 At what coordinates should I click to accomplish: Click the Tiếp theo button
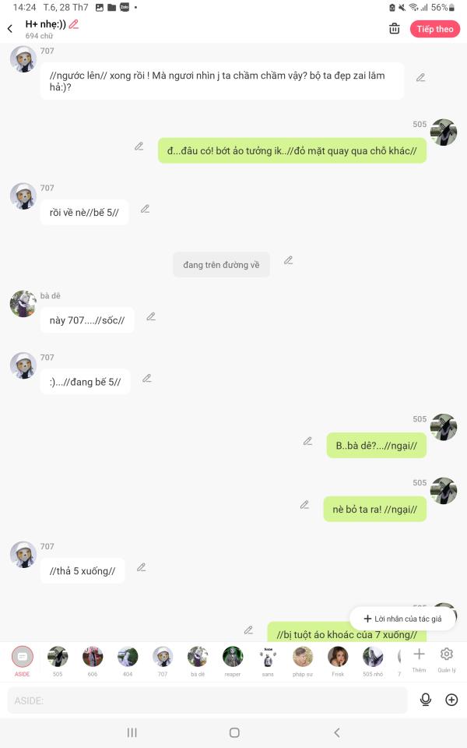[434, 29]
